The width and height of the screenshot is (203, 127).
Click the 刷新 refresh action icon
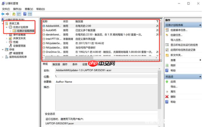click(167, 65)
